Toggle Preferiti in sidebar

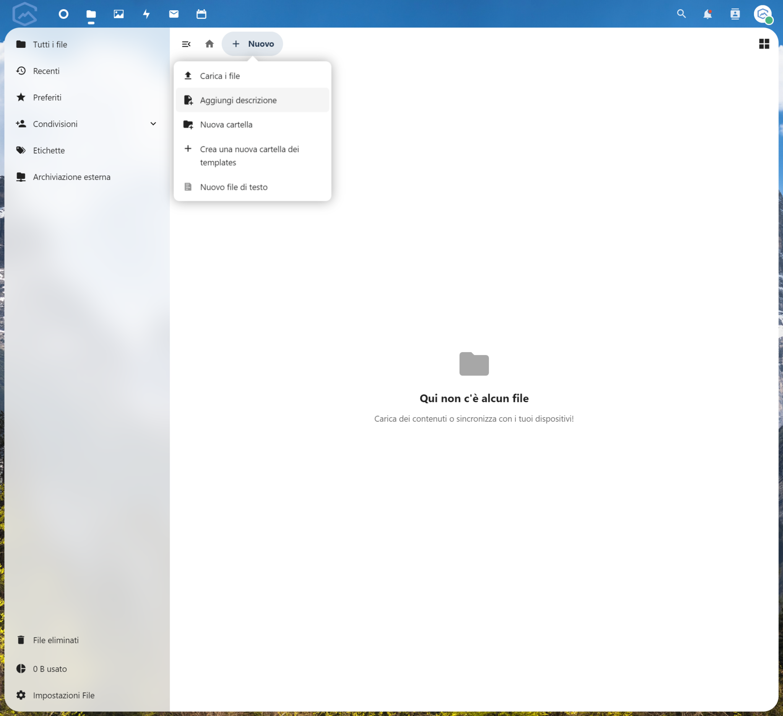pos(46,97)
